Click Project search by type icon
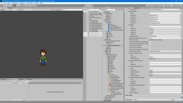This screenshot has height=103, width=183. tap(117, 10)
